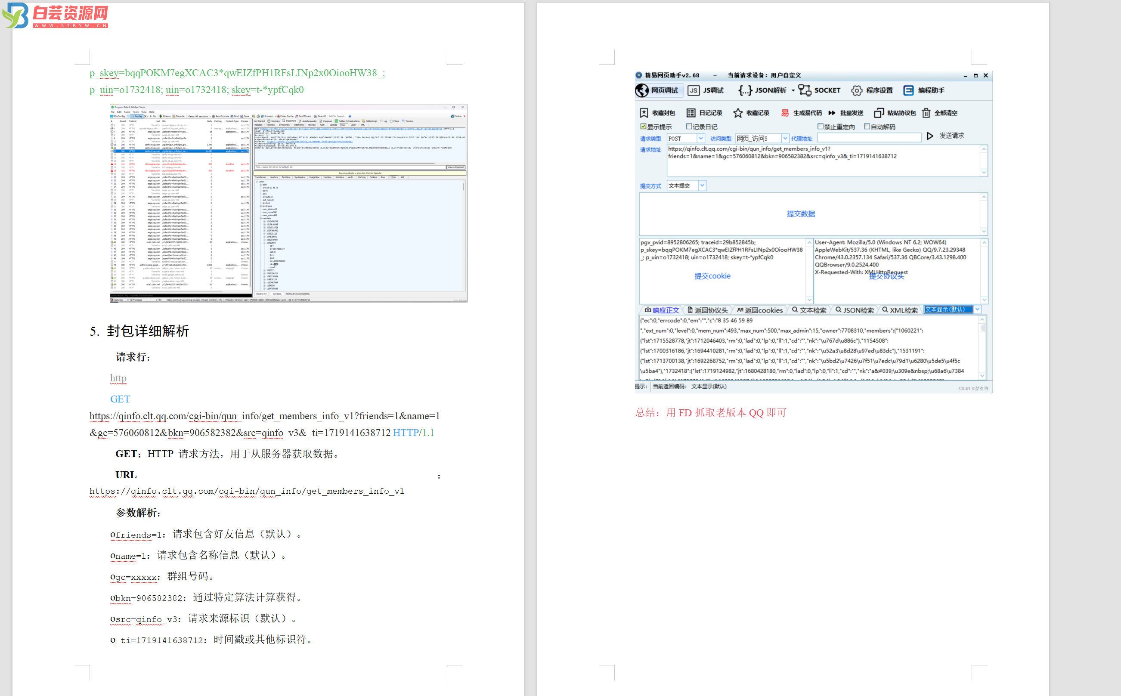The width and height of the screenshot is (1121, 696).
Task: Click the 收藏封包 bookmark icon
Action: (x=644, y=113)
